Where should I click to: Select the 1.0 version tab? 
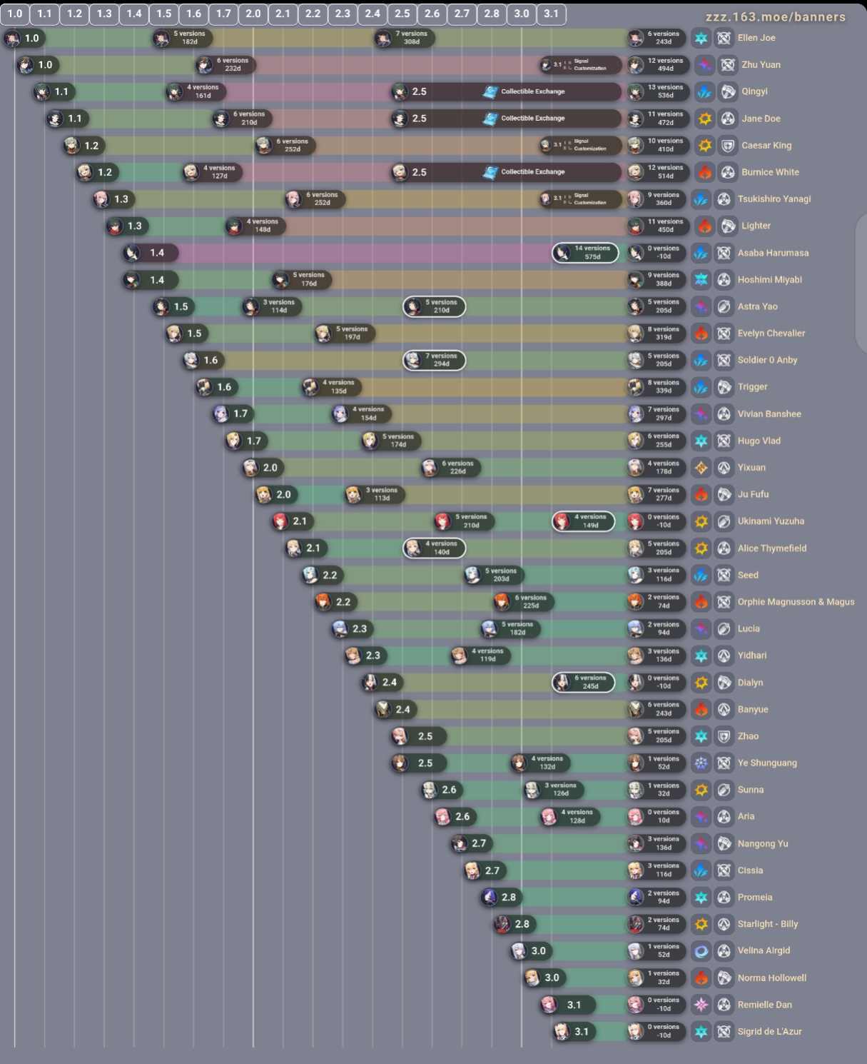click(x=14, y=14)
